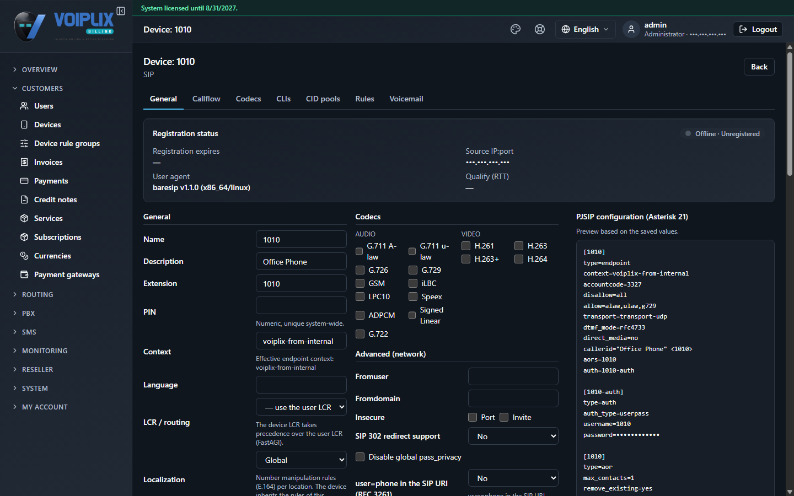Open Invoices in the sidebar

(48, 162)
